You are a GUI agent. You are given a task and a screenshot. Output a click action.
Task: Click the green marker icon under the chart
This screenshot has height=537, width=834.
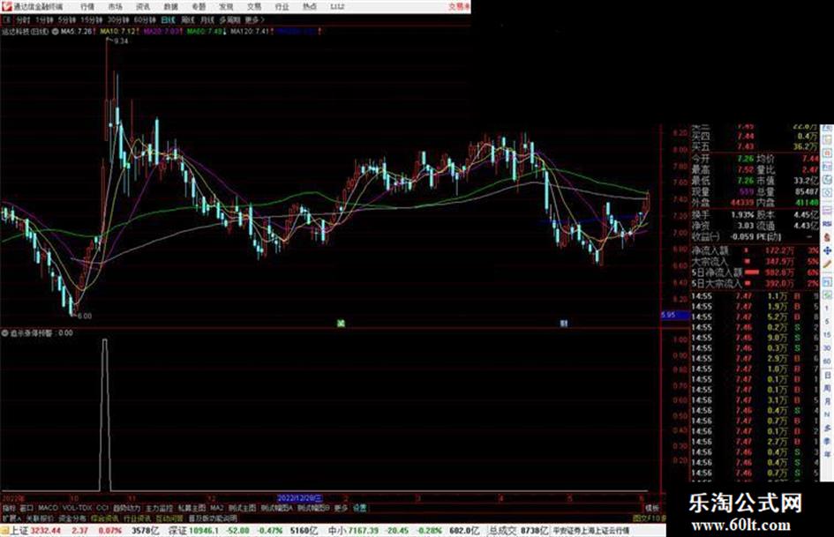341,323
